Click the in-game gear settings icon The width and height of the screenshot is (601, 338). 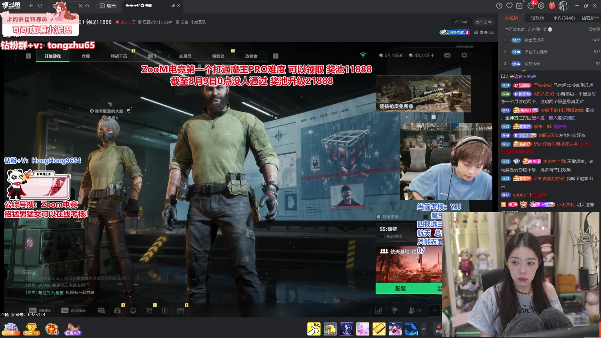pyautogui.click(x=464, y=55)
